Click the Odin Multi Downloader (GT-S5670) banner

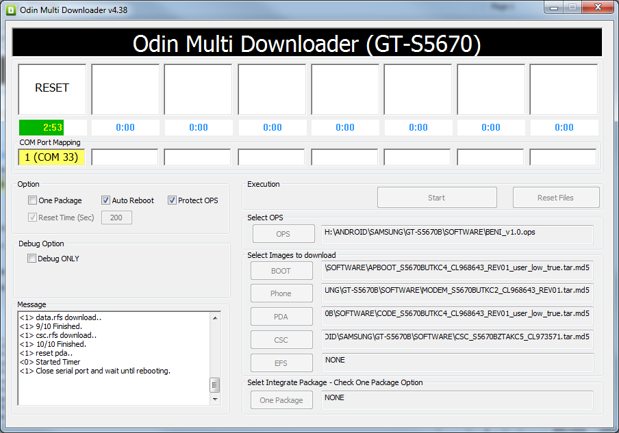[x=307, y=42]
